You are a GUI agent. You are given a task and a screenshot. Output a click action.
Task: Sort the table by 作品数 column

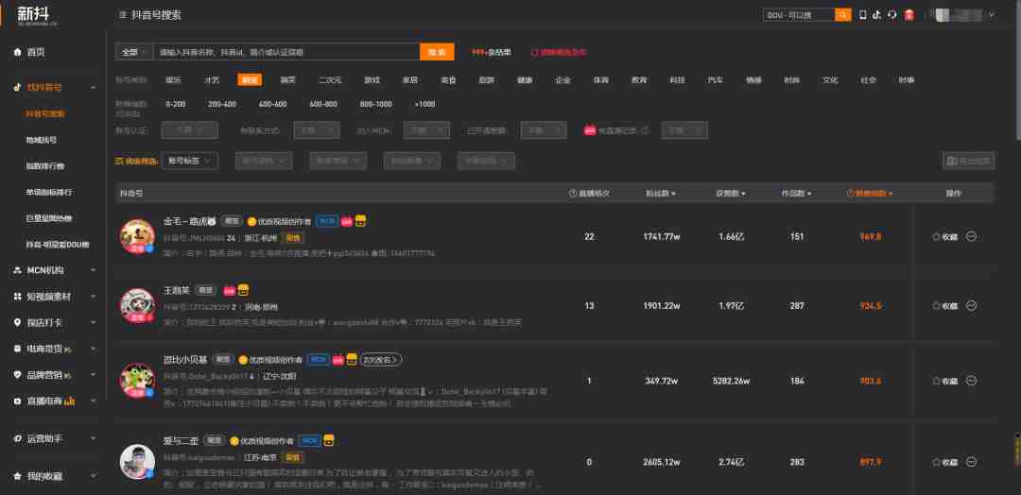coord(796,194)
